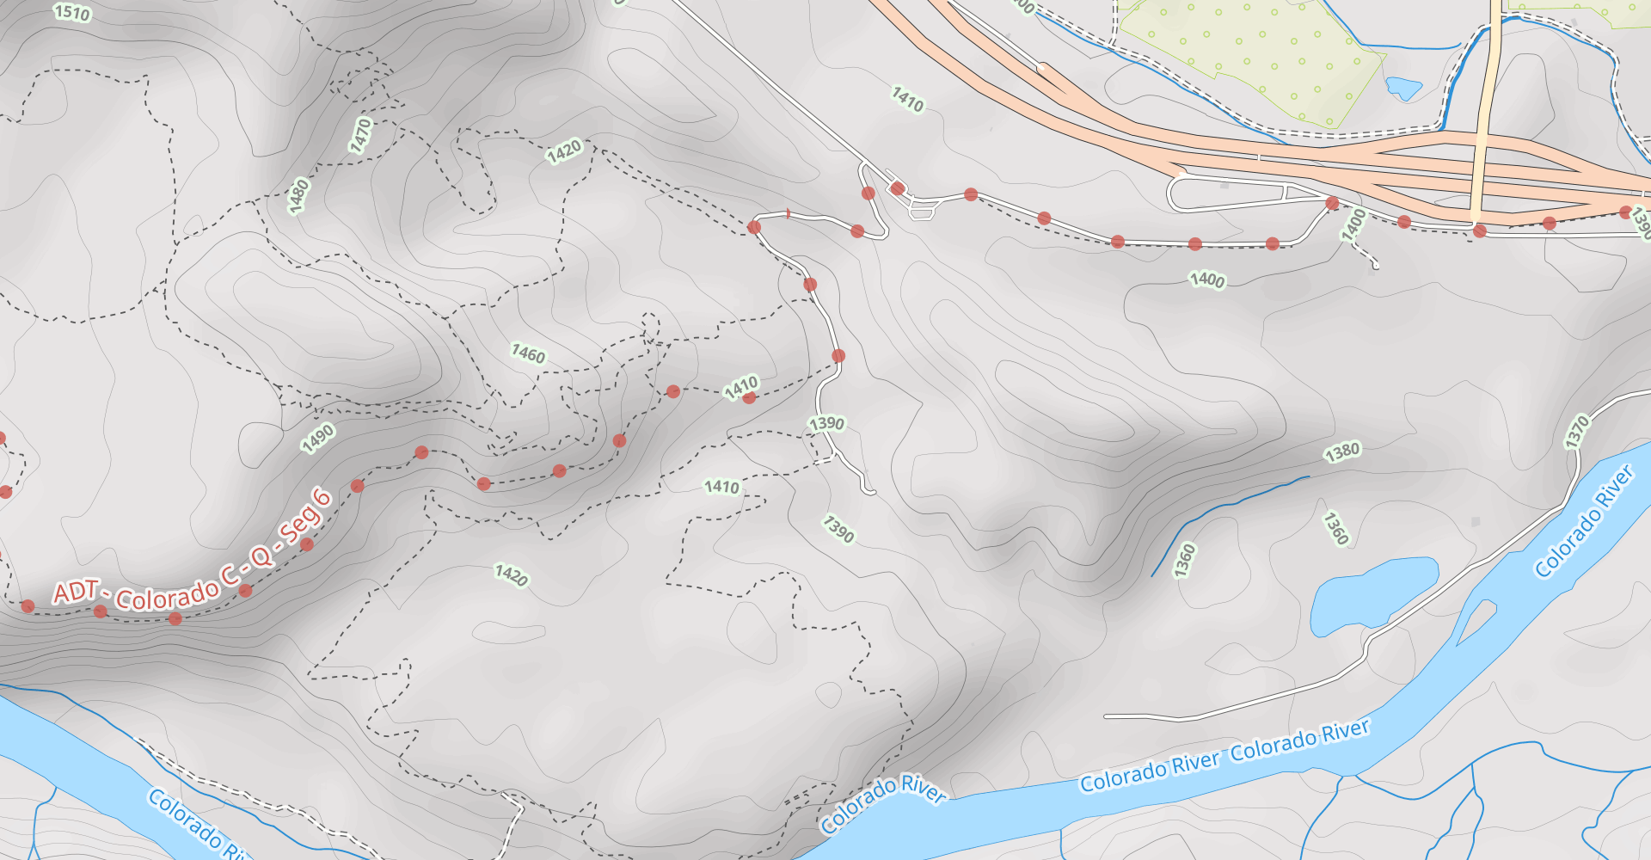This screenshot has height=860, width=1651.
Task: Click the horizontal 1400 label below the frontage trail
Action: point(1207,279)
